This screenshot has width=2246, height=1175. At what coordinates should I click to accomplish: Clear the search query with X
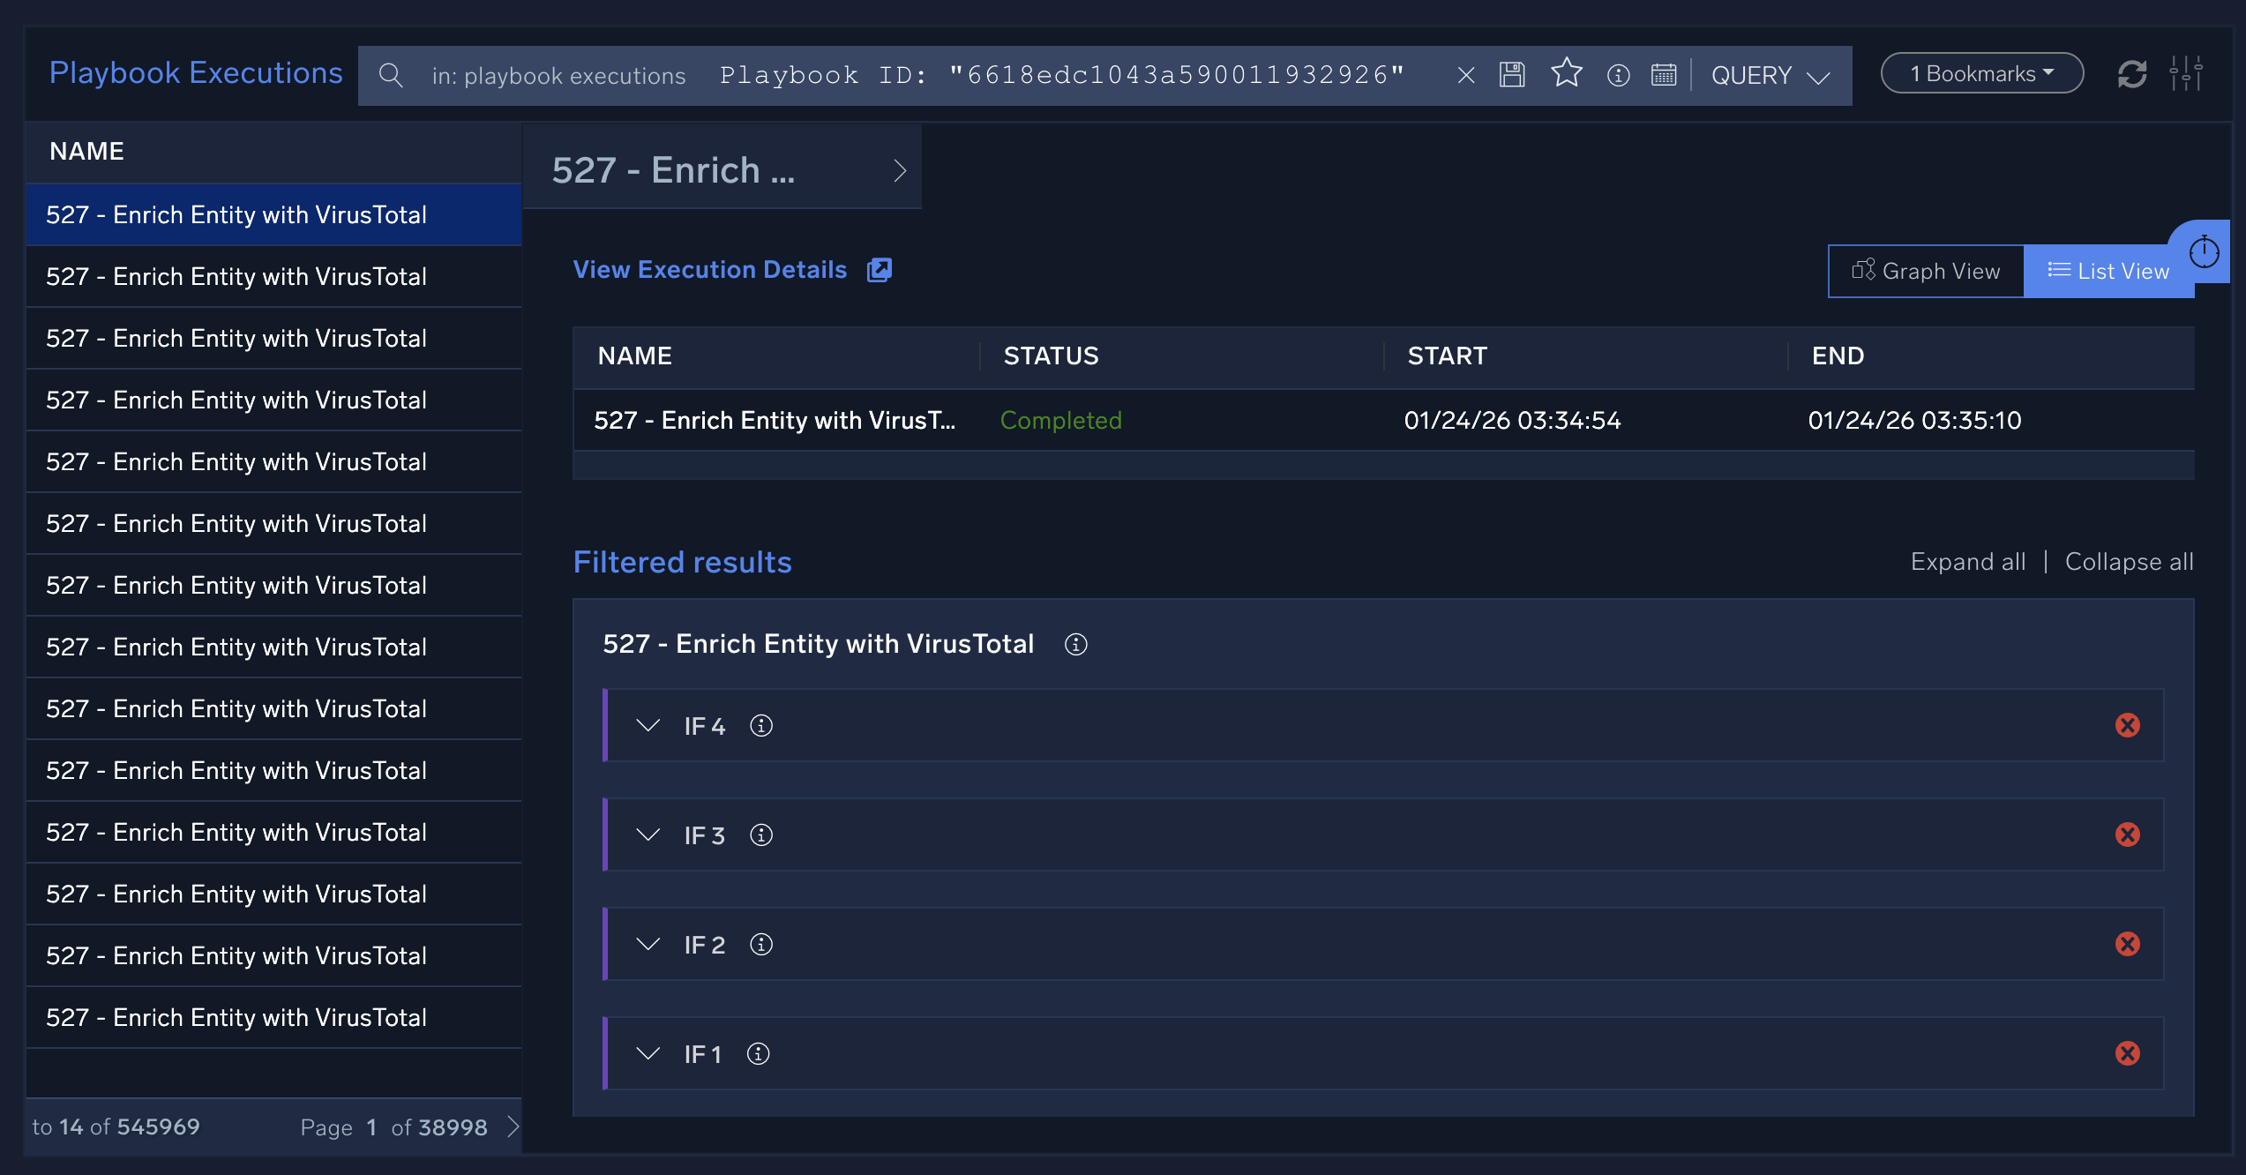[x=1466, y=76]
